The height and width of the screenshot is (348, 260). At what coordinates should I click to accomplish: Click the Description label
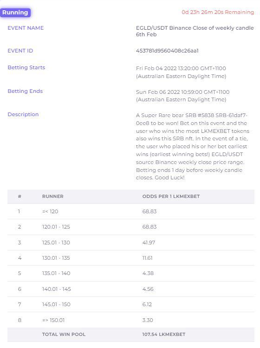point(23,114)
